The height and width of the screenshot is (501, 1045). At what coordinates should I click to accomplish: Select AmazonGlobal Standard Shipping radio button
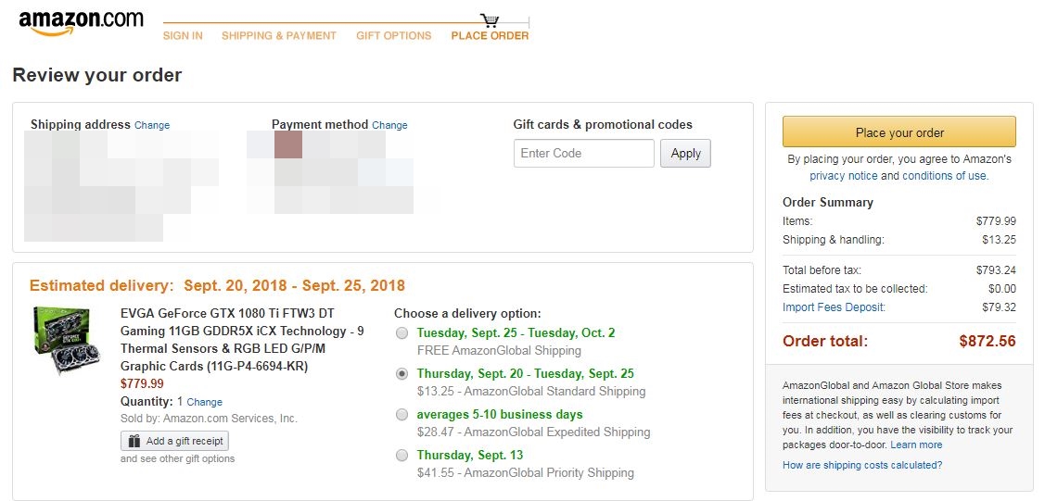coord(401,374)
